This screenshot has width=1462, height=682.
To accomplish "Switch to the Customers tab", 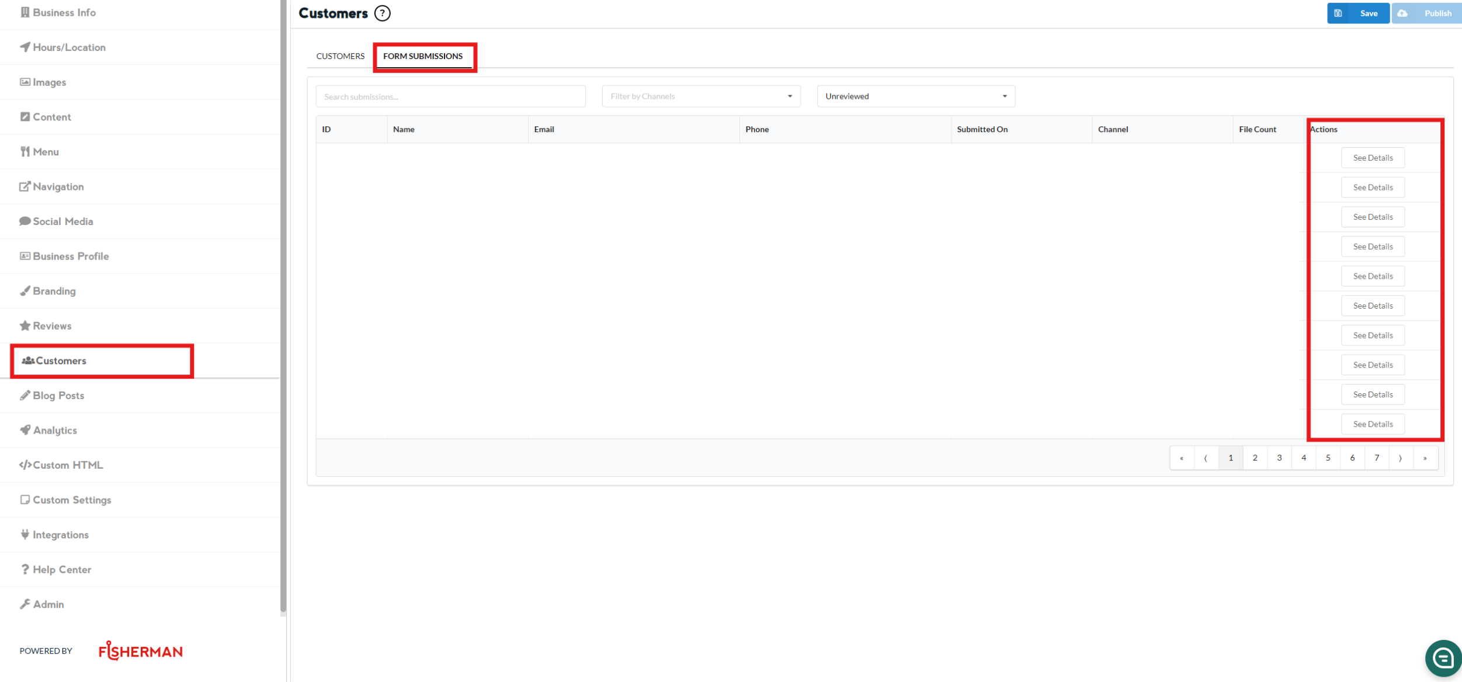I will click(x=340, y=56).
